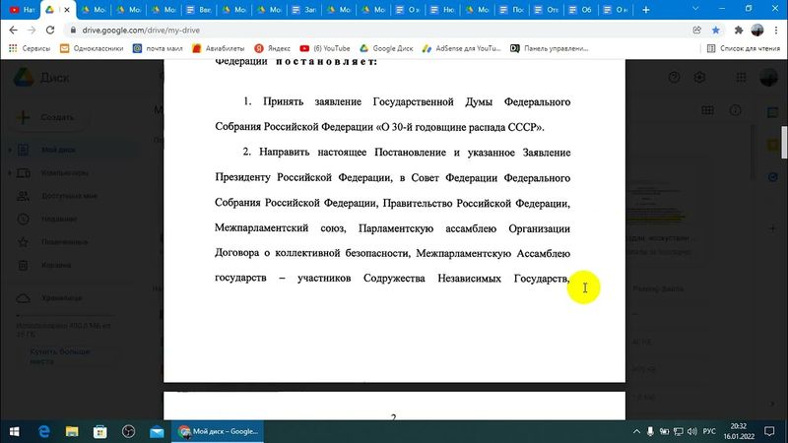Click the text «О 30-й годовщине распада СССР»
Viewport: 788px width, 443px height.
[460, 127]
